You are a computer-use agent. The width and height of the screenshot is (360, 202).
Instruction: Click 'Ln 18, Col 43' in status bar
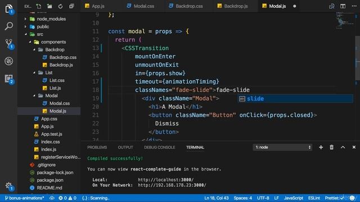[x=216, y=198]
